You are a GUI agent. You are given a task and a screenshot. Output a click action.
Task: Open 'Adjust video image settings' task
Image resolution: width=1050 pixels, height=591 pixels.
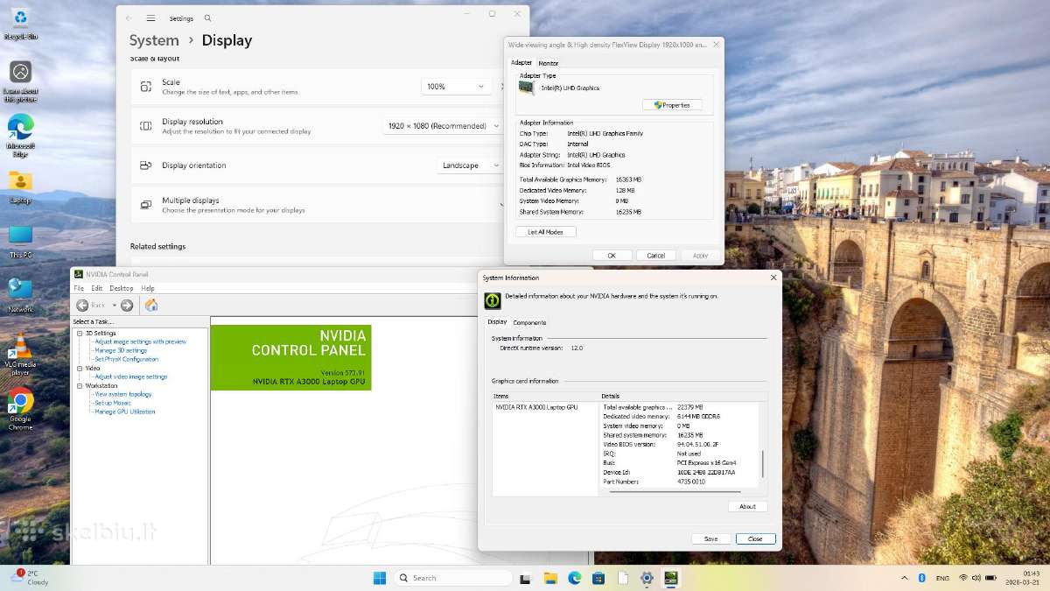coord(130,376)
